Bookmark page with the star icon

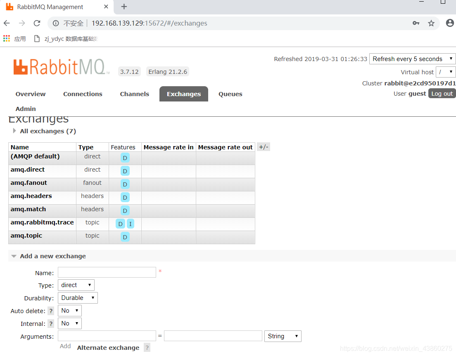(431, 23)
